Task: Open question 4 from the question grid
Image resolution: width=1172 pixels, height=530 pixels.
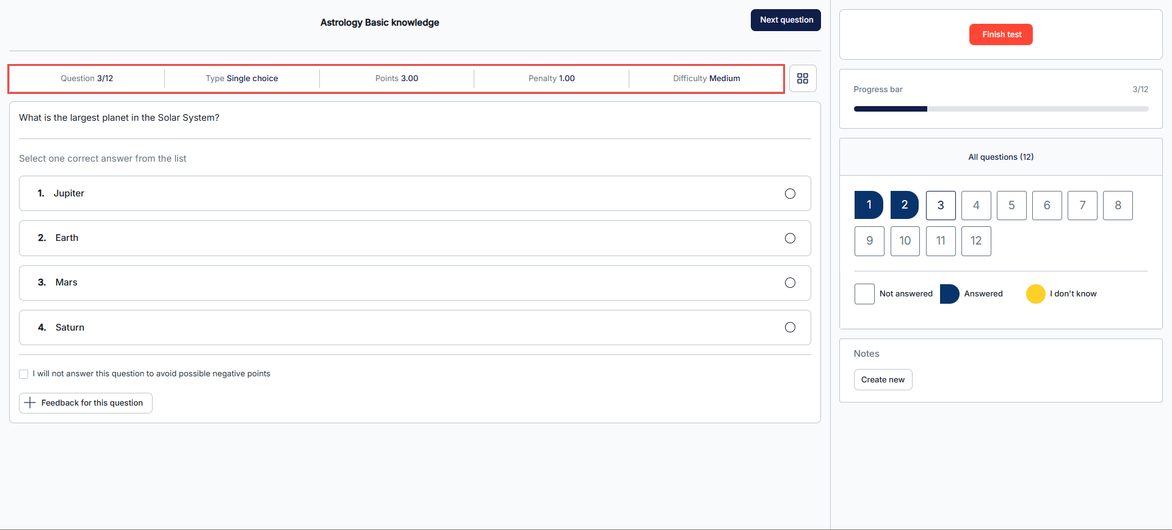Action: (x=975, y=206)
